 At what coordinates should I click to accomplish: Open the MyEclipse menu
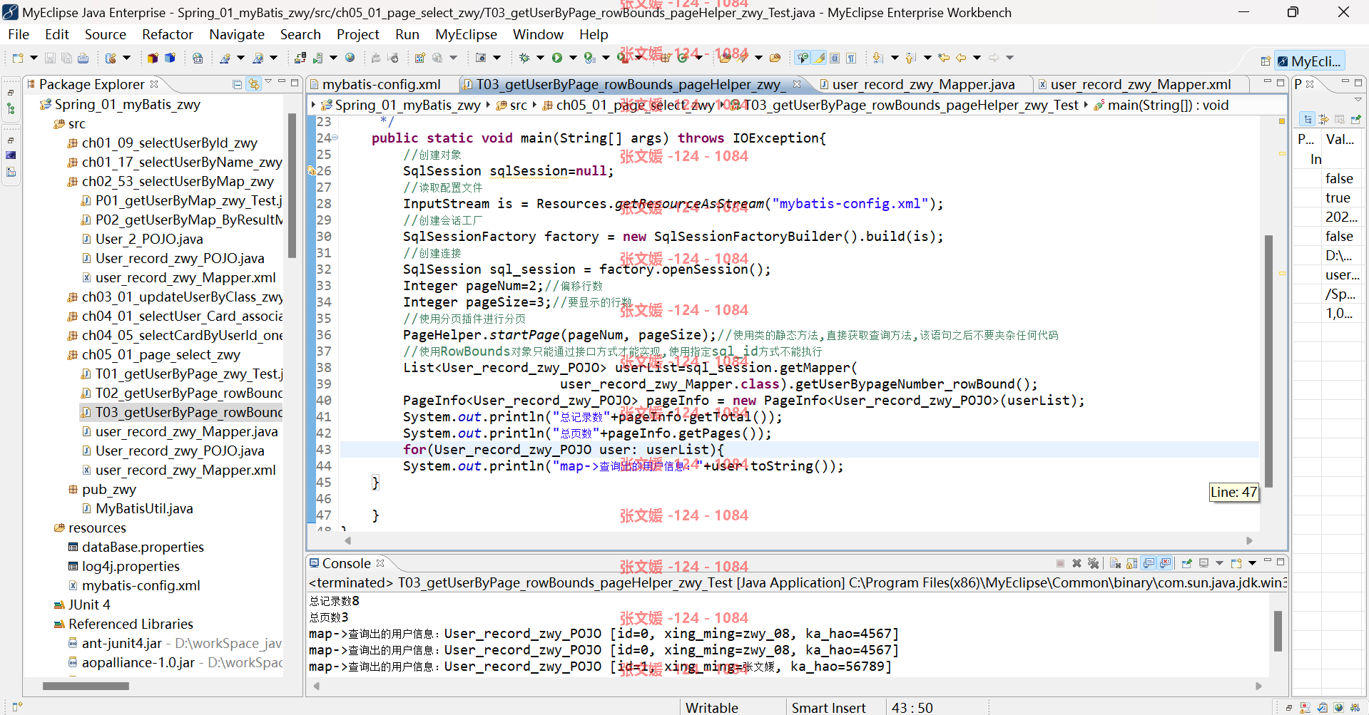tap(466, 34)
